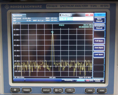Tap the Att 10 dB setting
This screenshot has width=118, height=95.
pos(22,20)
